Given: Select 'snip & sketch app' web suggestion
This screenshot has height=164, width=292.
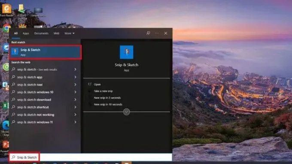Looking at the screenshot, I should 45,77.
